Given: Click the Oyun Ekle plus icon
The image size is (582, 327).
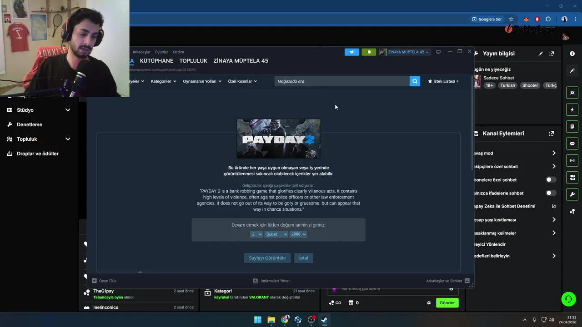Looking at the screenshot, I should point(95,281).
